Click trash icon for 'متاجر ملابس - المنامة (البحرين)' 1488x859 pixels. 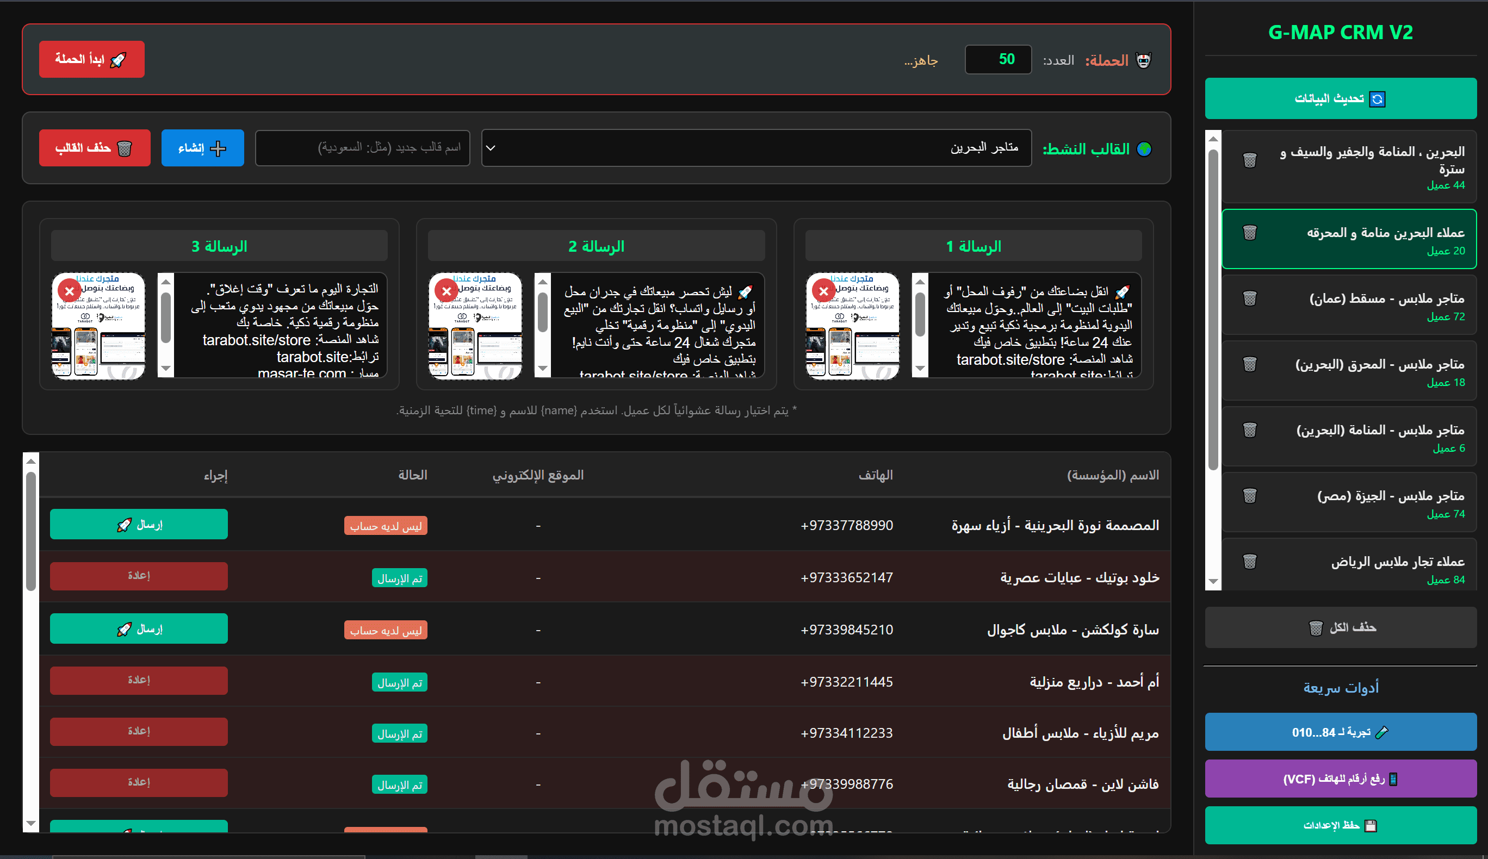tap(1250, 429)
